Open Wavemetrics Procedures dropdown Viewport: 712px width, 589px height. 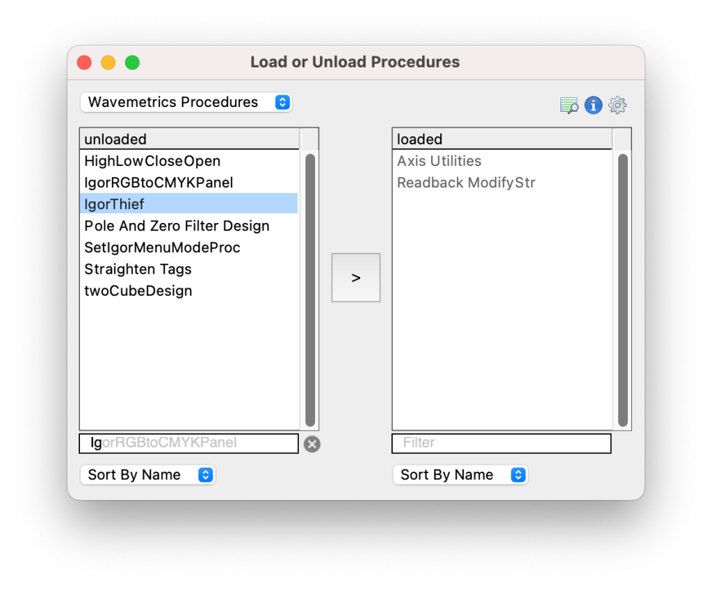coord(186,102)
